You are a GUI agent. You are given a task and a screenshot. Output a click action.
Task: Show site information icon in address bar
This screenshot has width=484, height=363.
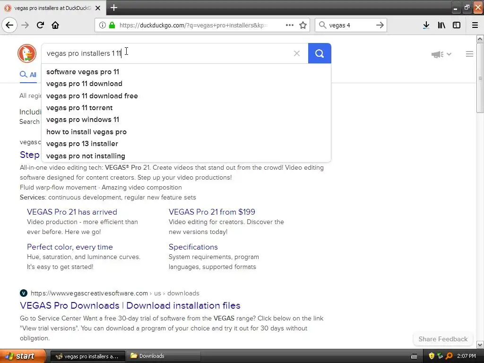coord(103,25)
